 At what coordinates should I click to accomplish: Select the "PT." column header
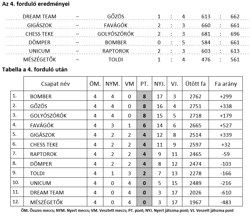(144, 84)
